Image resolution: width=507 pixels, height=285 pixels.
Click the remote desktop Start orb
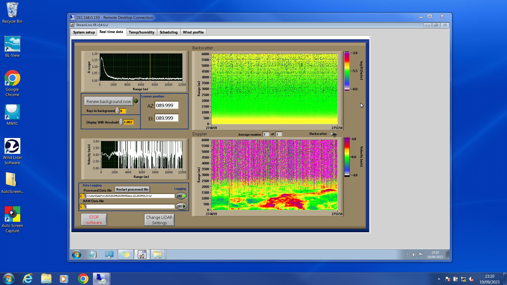click(x=77, y=255)
